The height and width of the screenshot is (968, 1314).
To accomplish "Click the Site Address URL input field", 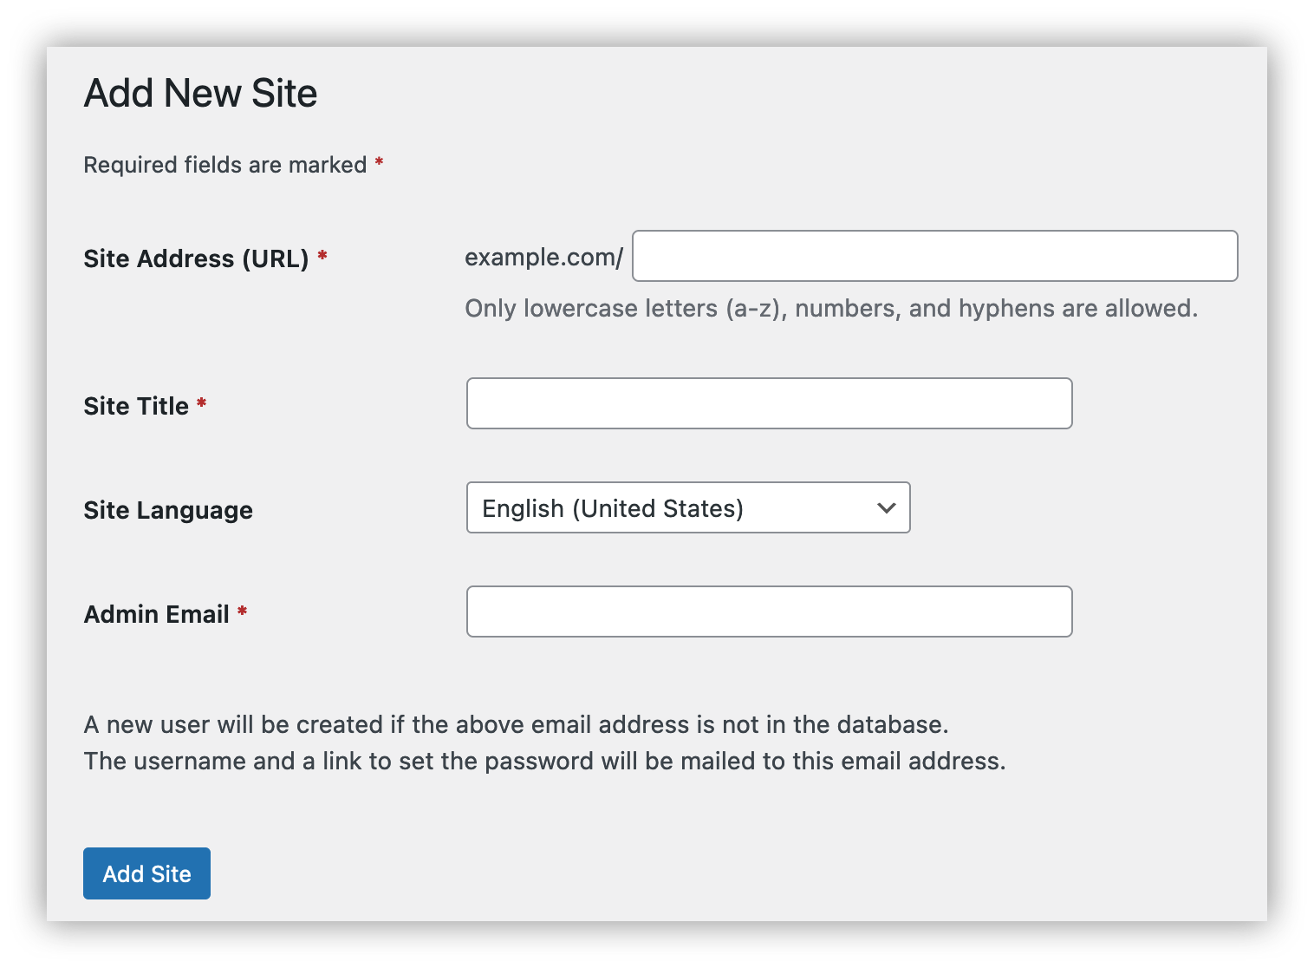I will [x=934, y=256].
